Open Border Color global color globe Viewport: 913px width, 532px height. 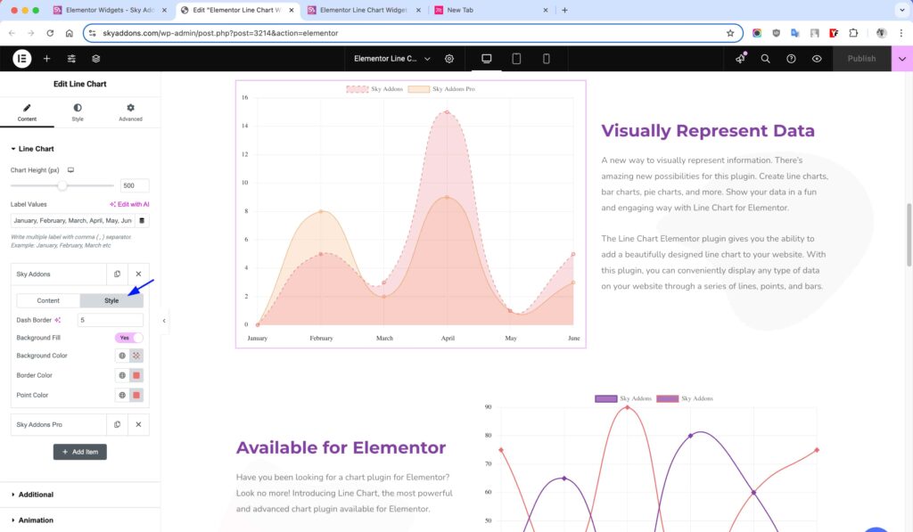(x=122, y=375)
